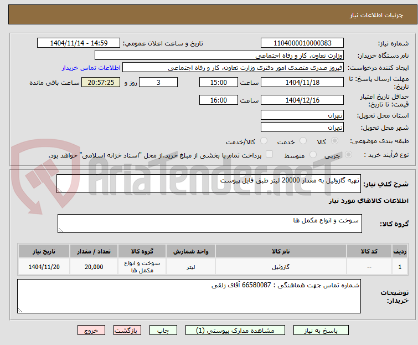The width and height of the screenshot is (418, 345).
Task: Click the شماره نیاز field 1104000010000383
Action: 302,43
